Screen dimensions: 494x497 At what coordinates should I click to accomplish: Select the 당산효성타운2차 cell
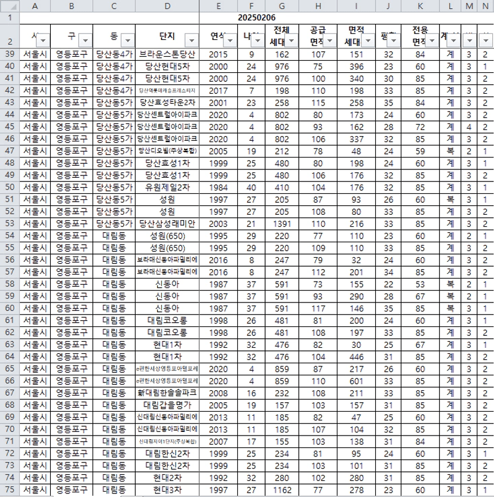coord(167,103)
